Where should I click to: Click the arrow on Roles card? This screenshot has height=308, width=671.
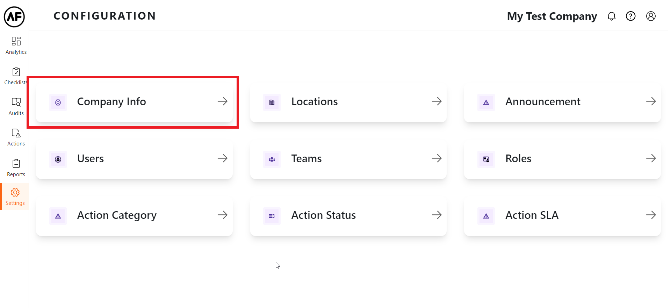[x=650, y=158]
